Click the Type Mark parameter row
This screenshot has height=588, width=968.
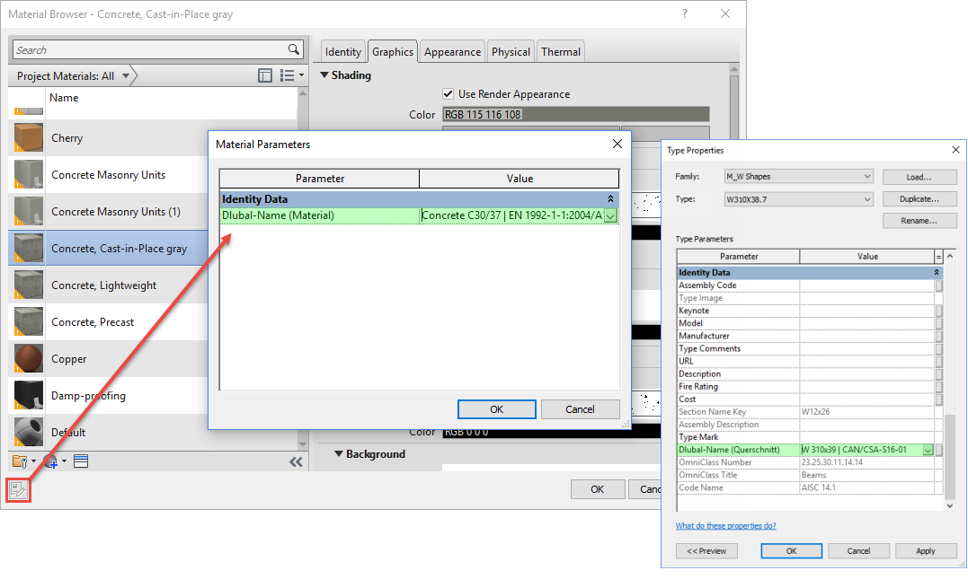click(x=805, y=437)
